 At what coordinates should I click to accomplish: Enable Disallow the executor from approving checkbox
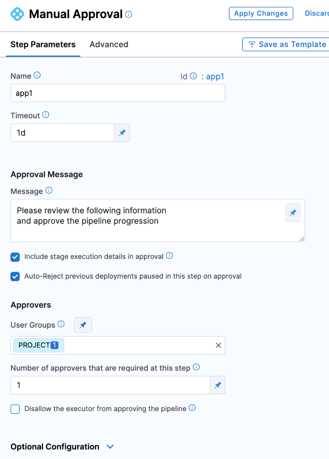15,409
